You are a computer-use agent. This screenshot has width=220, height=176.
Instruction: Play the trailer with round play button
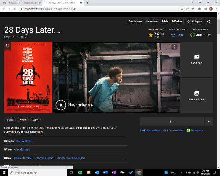61,105
